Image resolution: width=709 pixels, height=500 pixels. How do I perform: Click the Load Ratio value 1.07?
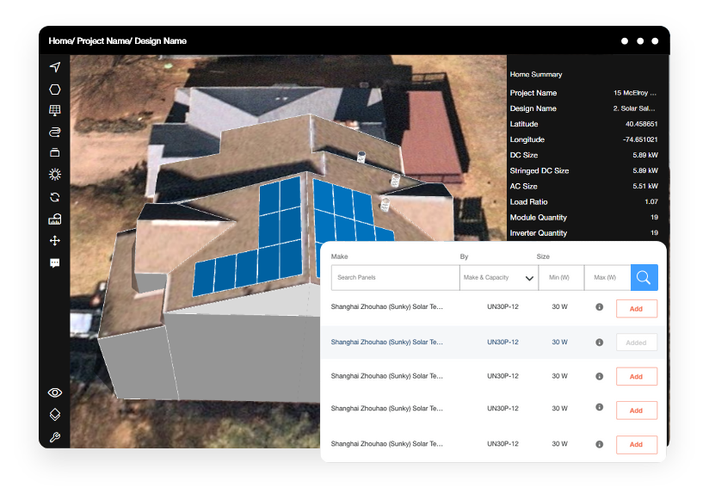650,202
